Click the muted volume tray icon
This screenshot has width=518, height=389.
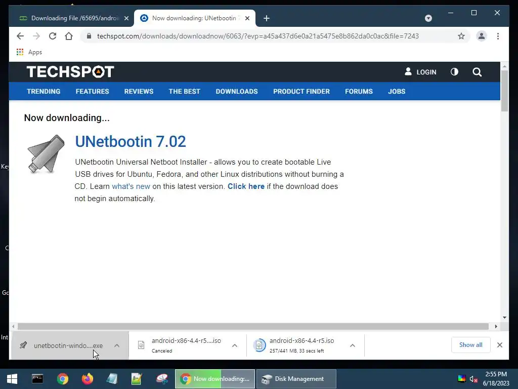click(473, 379)
